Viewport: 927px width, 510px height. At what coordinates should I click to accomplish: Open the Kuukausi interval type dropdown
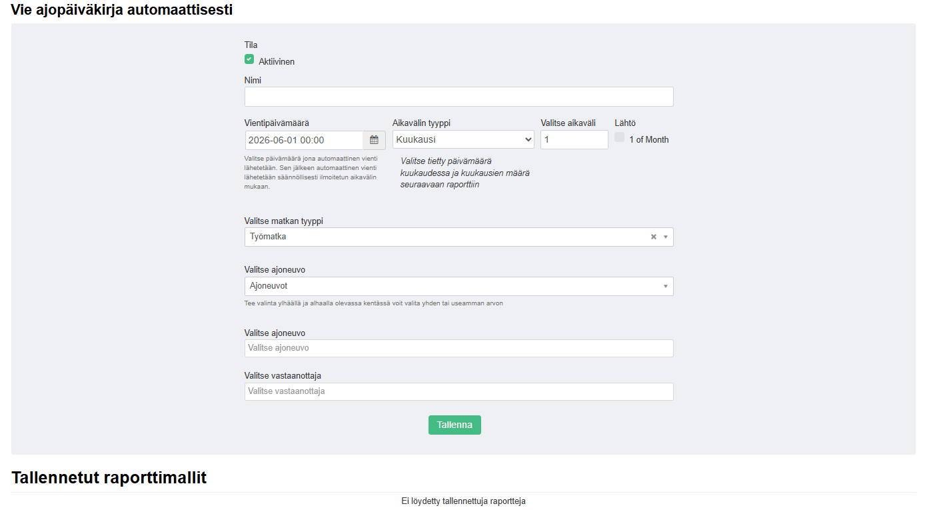point(463,139)
